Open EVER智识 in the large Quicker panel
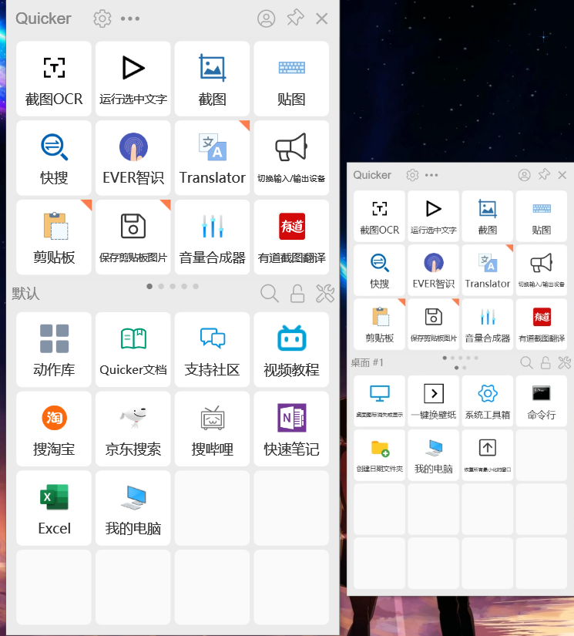 [x=133, y=158]
